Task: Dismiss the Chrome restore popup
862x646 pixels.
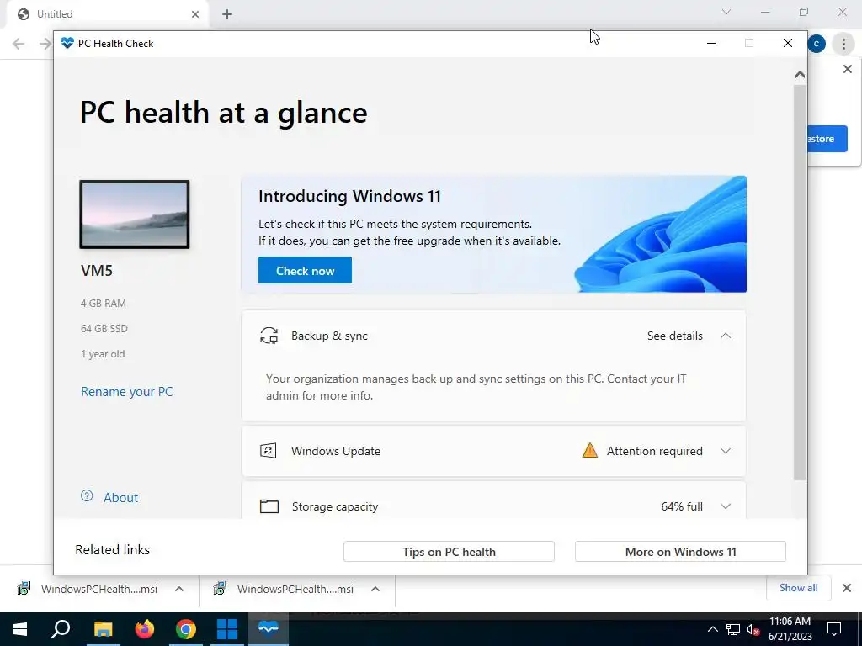Action: 847,69
